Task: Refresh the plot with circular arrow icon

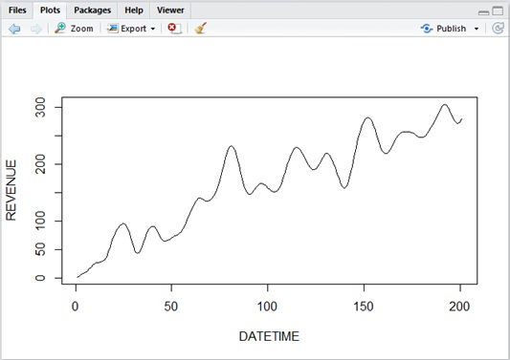Action: [x=498, y=29]
